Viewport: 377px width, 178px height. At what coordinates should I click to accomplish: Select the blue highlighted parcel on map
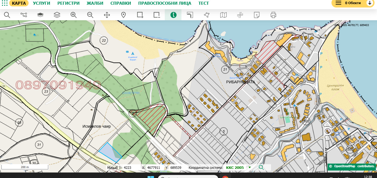(x=110, y=152)
